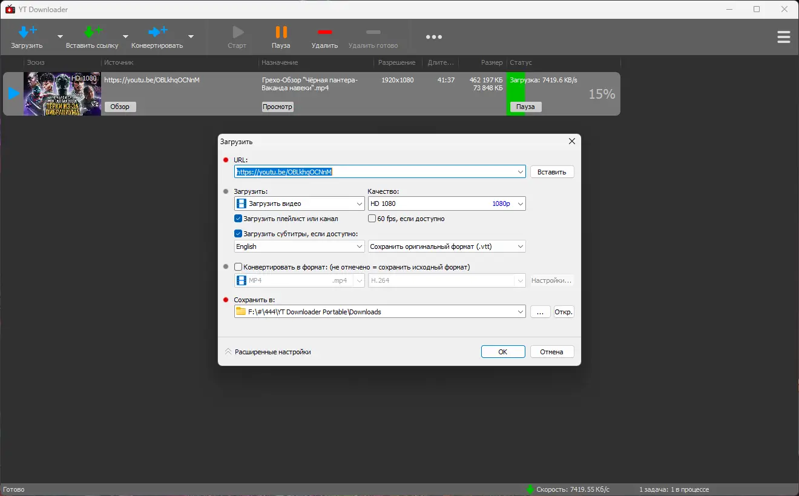Open the Загрузить видео type dropdown

[x=300, y=203]
